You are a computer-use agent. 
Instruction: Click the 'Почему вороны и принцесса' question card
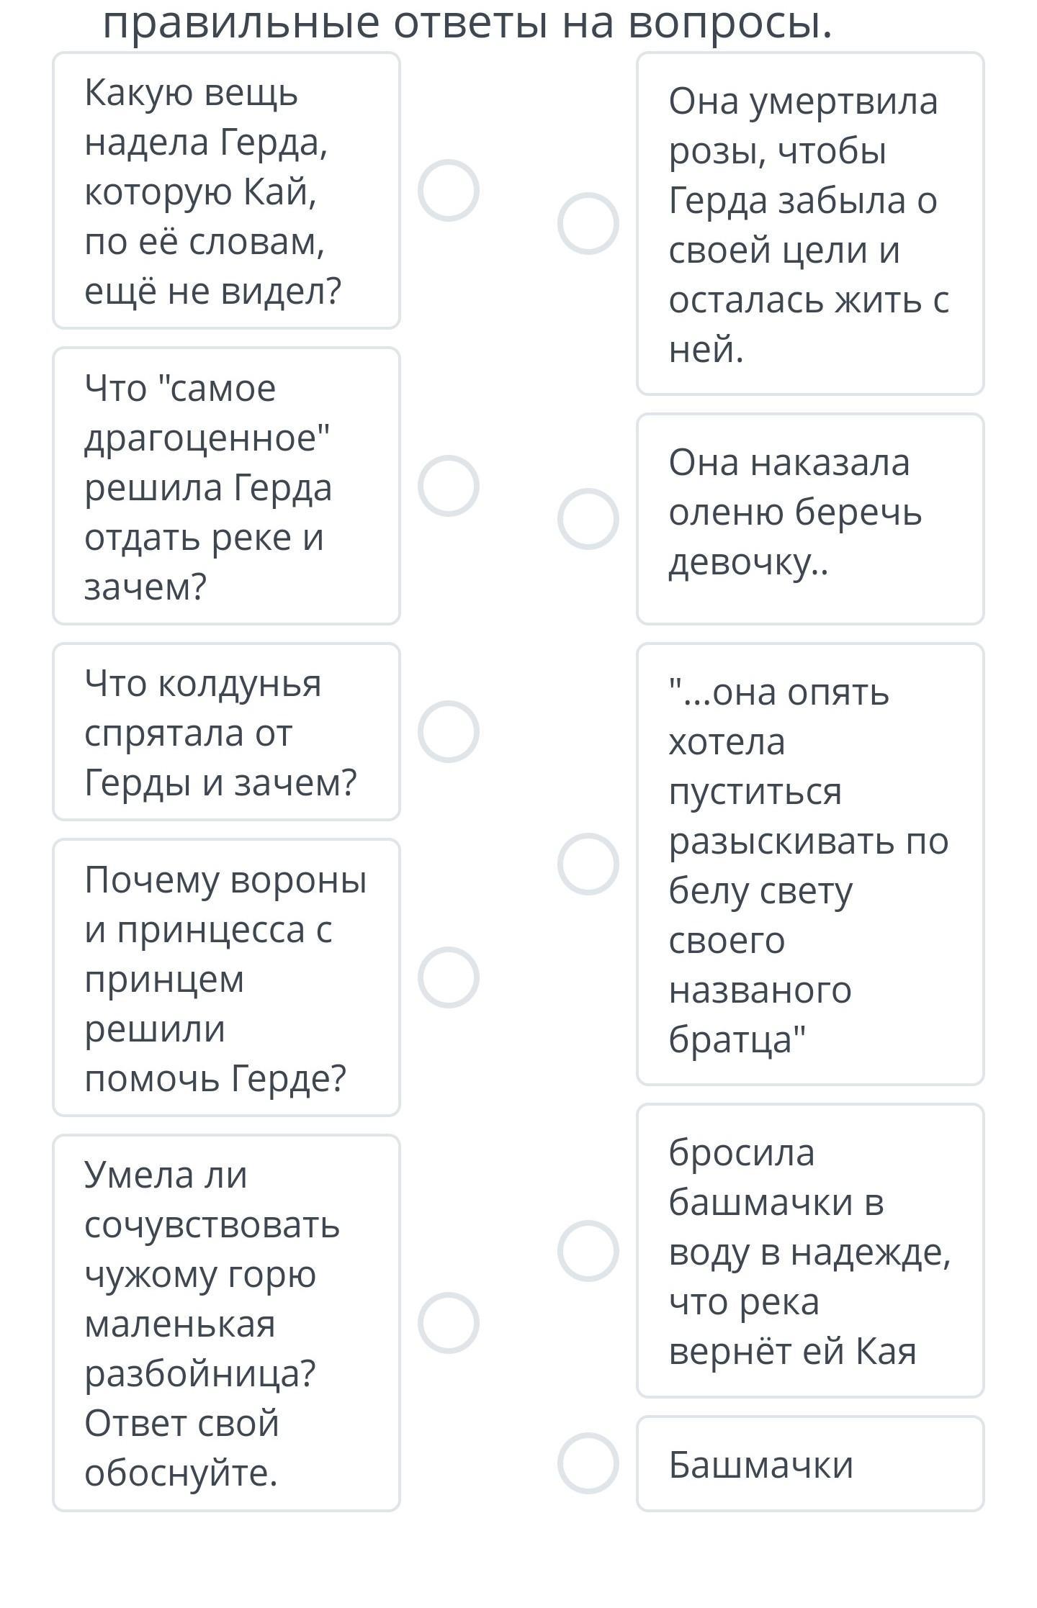(226, 977)
